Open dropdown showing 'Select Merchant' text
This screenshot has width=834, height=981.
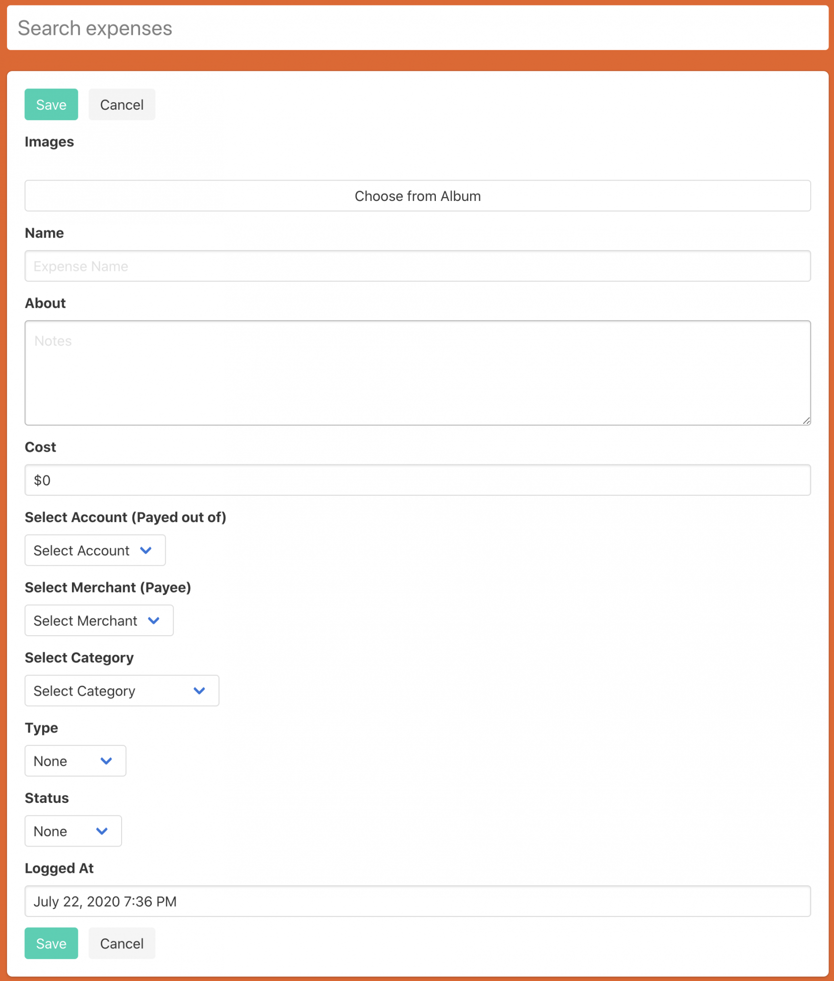85,621
